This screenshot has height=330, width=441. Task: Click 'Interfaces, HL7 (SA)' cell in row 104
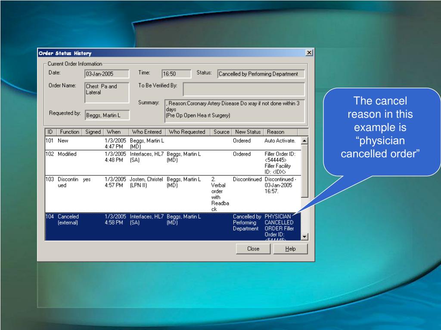[146, 220]
